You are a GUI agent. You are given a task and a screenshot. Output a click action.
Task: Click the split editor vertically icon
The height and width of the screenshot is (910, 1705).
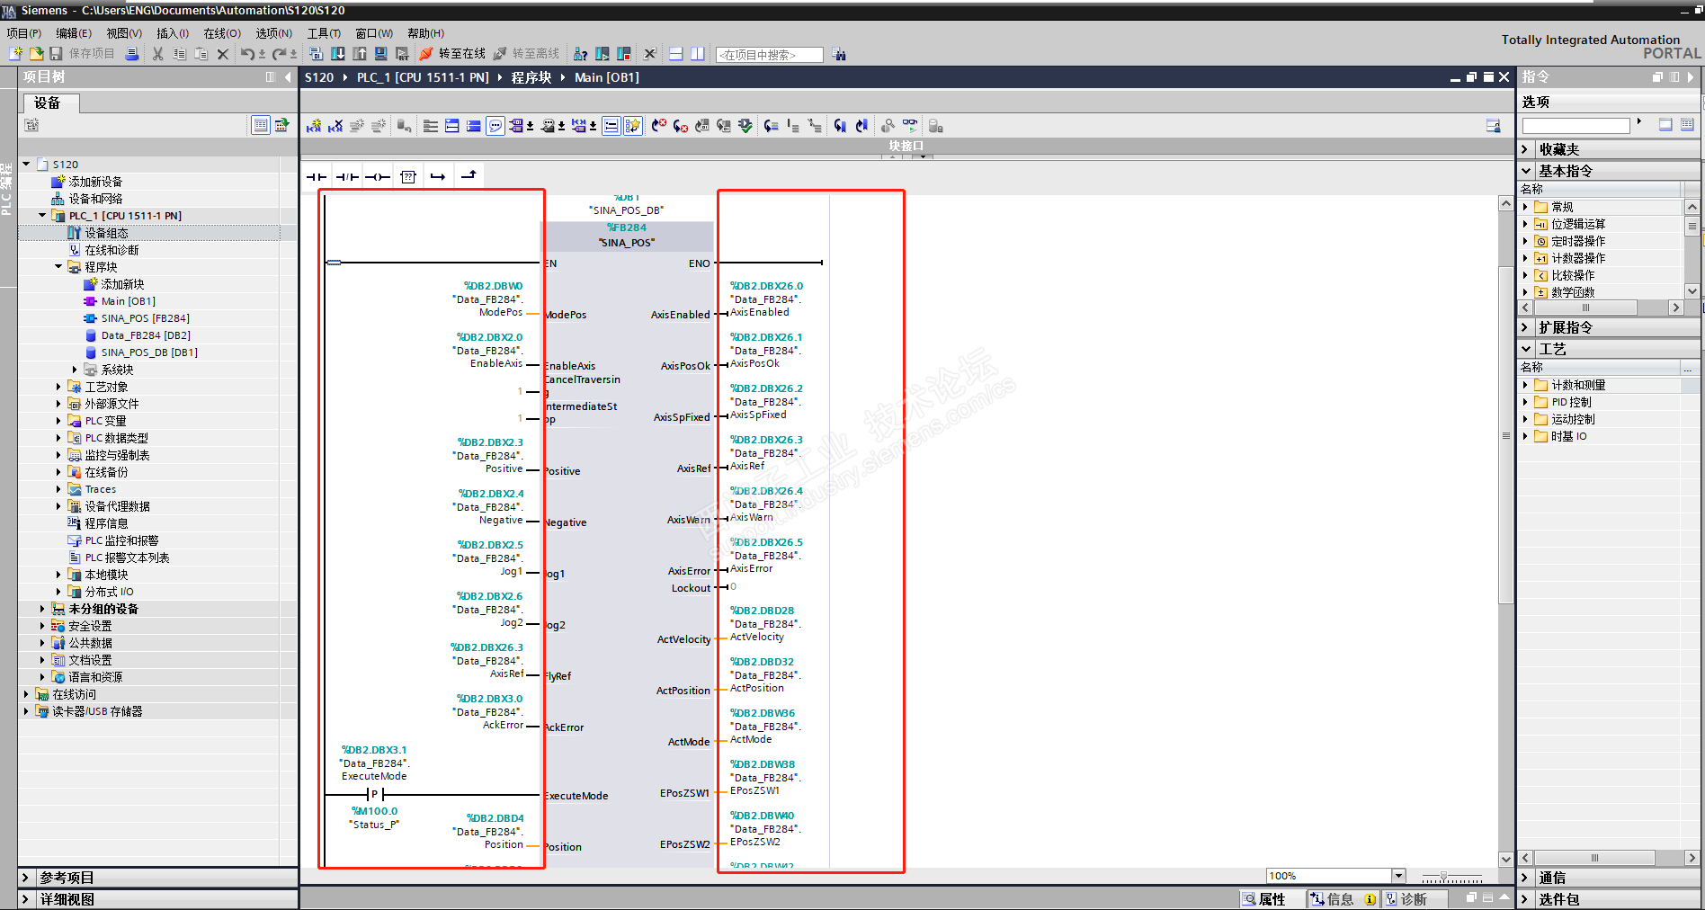[x=698, y=54]
